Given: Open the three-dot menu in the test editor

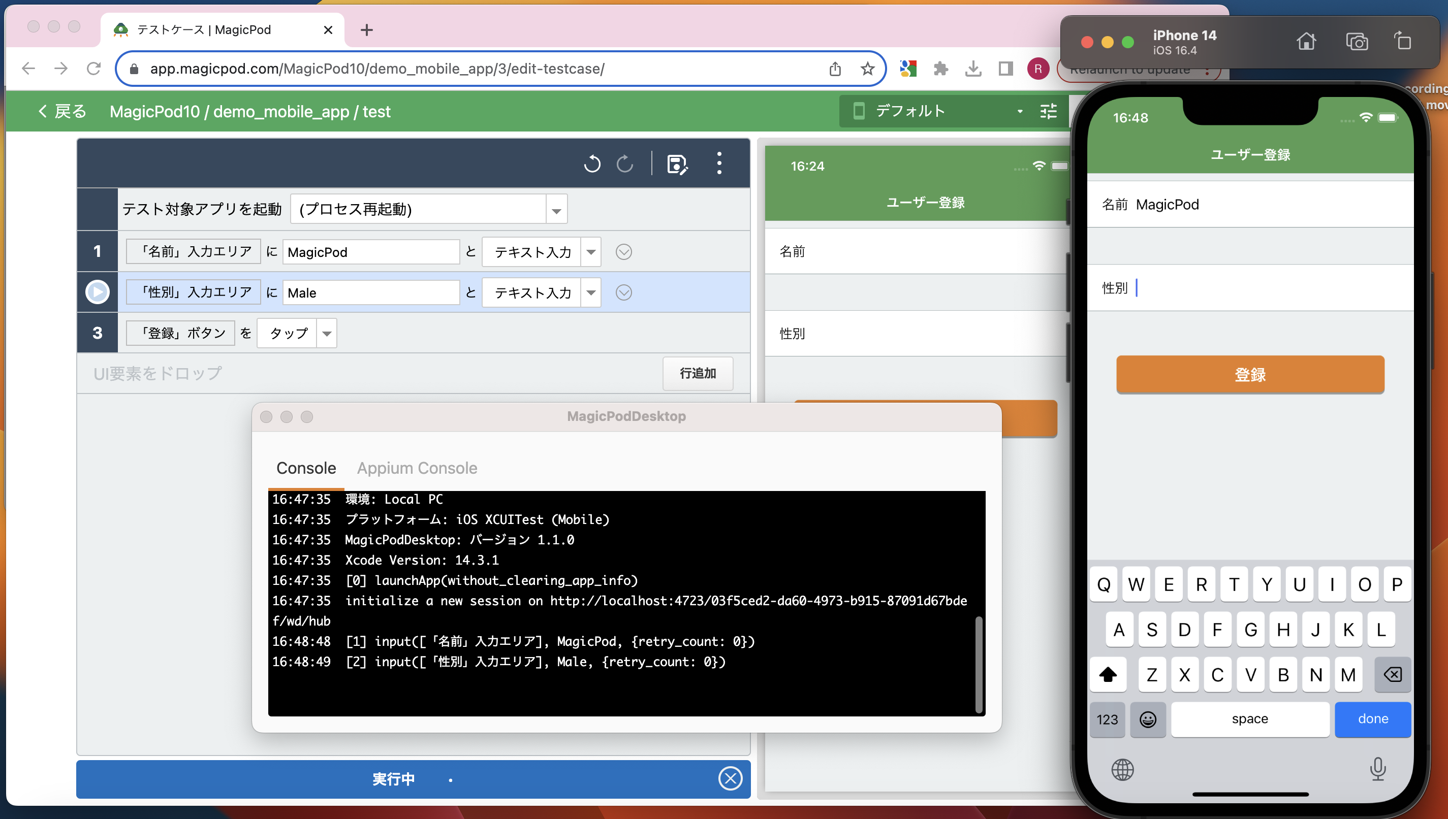Looking at the screenshot, I should pyautogui.click(x=719, y=163).
